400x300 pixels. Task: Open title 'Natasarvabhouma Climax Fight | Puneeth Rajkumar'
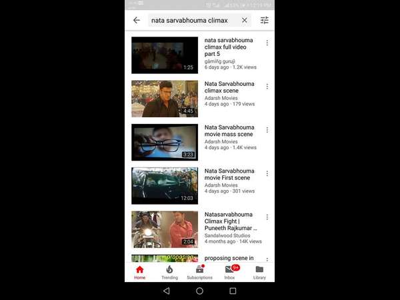[x=231, y=221]
